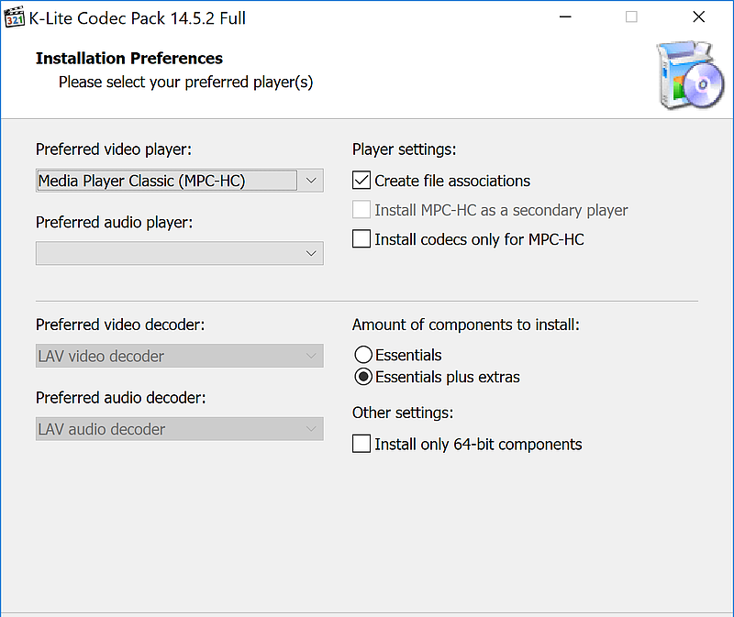
Task: Click the installer package graphic image
Action: tap(689, 75)
